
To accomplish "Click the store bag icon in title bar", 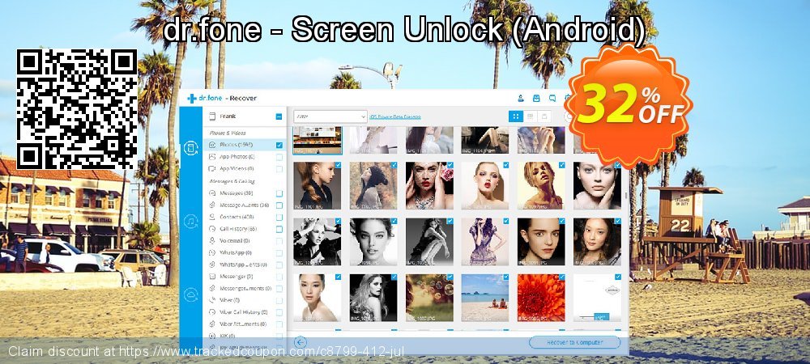I will 536,98.
